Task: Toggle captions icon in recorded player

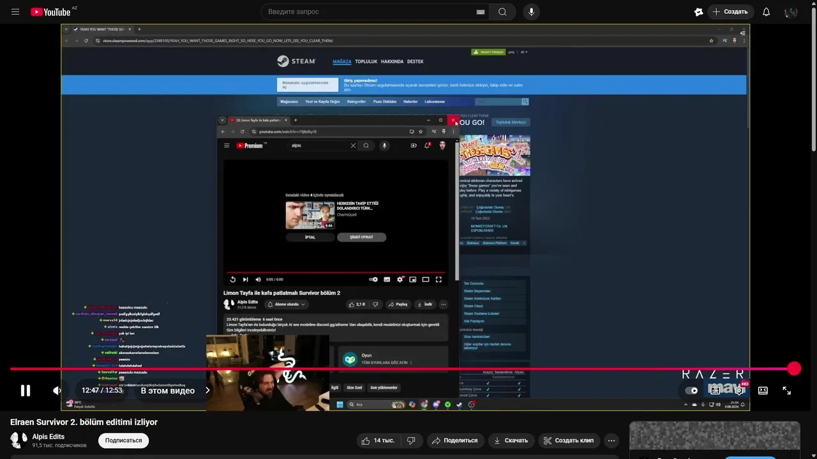Action: 387,279
